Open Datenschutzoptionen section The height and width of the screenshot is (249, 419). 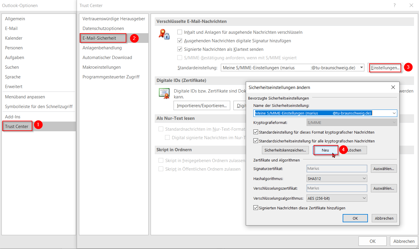point(114,28)
